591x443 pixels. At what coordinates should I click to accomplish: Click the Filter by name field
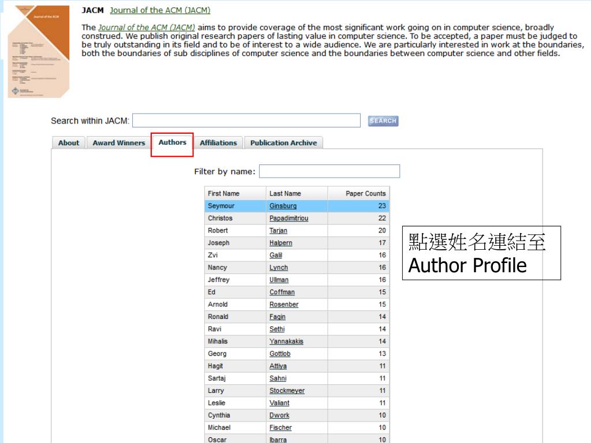330,171
